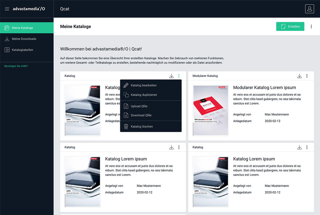Click the first Katalog cover thumbnail
Screen dimensions: 320x215
click(x=82, y=111)
